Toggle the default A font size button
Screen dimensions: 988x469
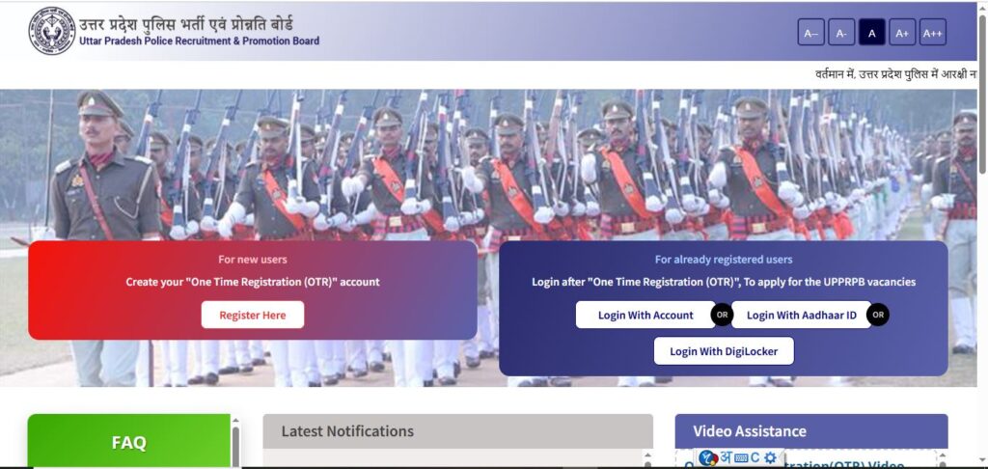coord(872,33)
